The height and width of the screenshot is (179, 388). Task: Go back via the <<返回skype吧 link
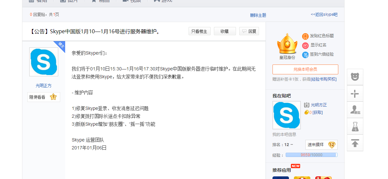pos(324,14)
